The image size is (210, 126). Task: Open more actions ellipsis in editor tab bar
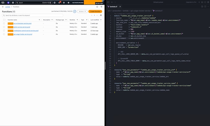coord(208,6)
